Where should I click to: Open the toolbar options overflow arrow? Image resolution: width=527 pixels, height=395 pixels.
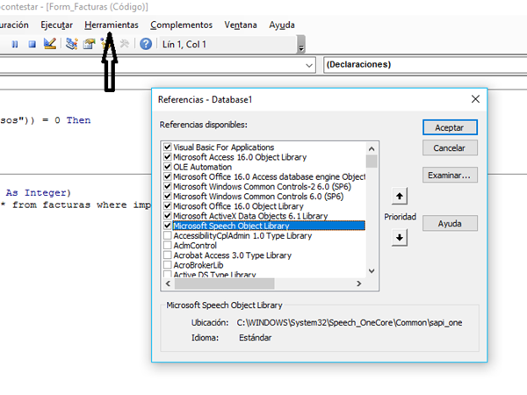(301, 48)
